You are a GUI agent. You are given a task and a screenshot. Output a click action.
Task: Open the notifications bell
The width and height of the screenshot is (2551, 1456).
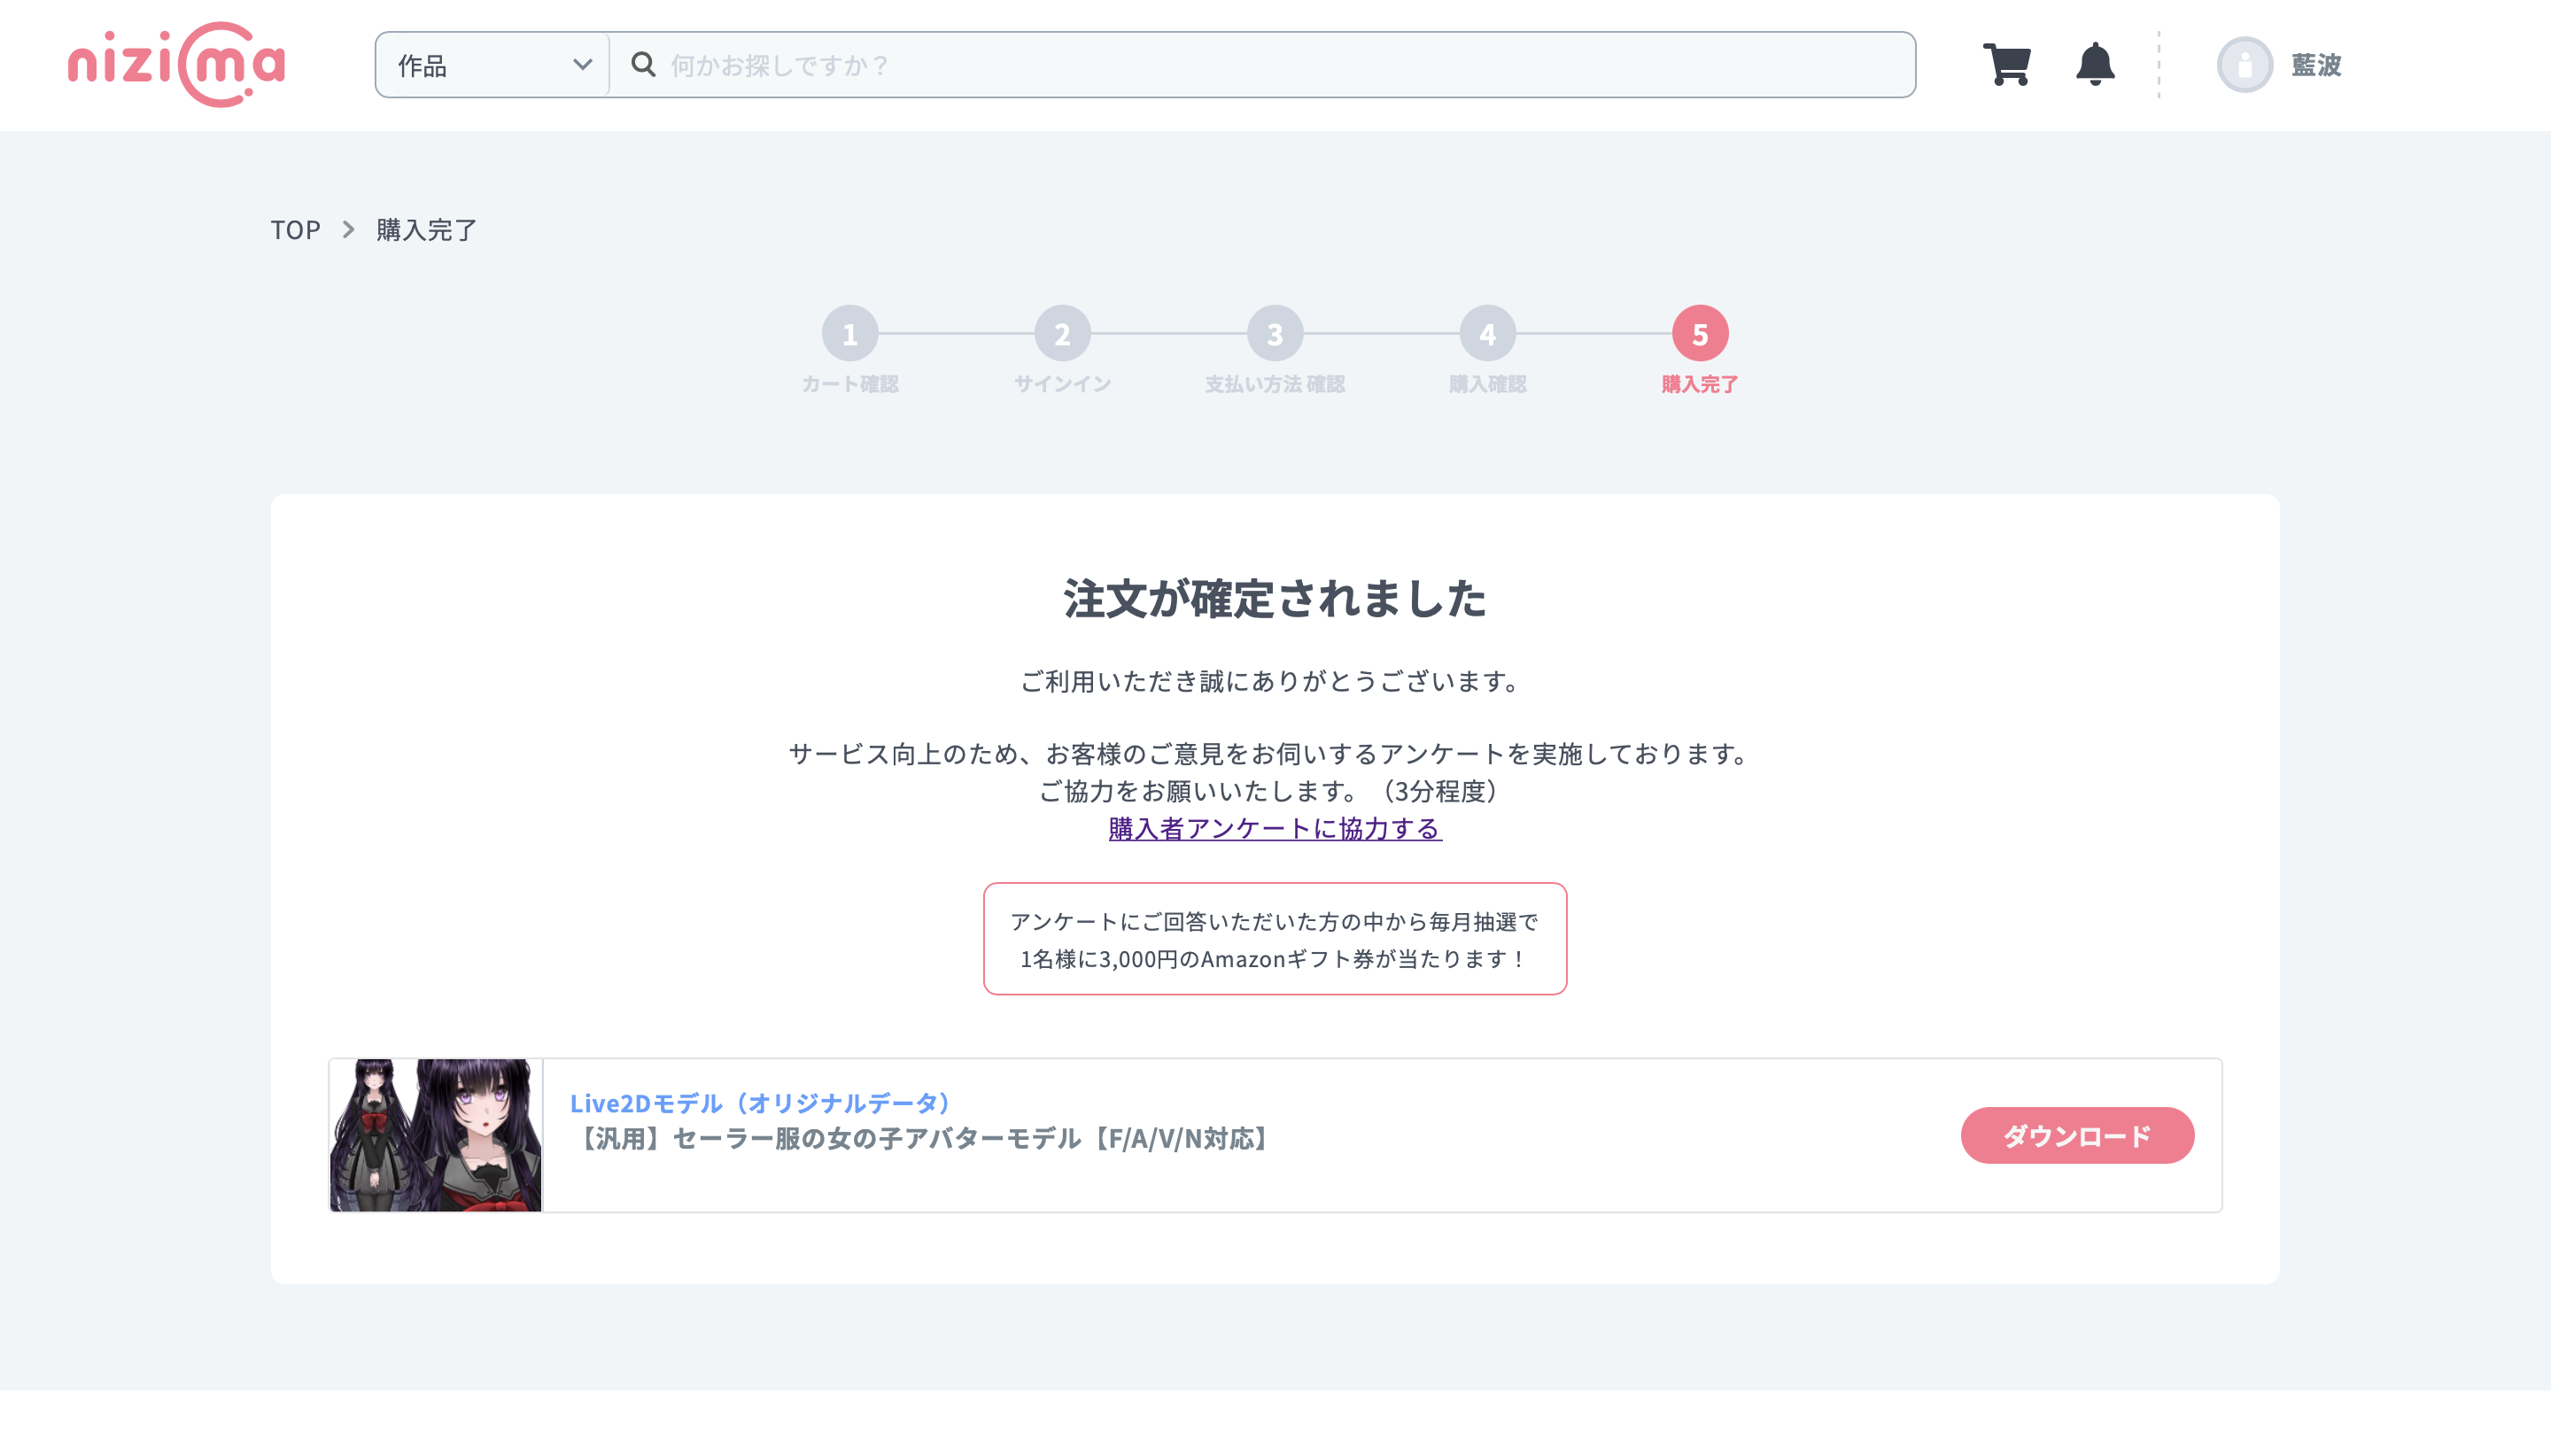coord(2094,64)
